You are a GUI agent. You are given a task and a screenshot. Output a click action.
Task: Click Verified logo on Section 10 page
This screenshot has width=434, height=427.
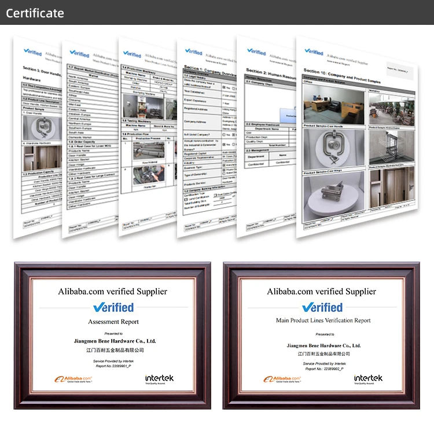click(314, 51)
